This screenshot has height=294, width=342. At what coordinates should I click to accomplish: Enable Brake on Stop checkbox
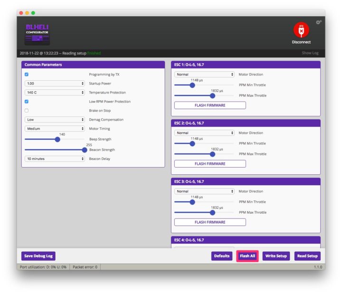[x=27, y=111]
